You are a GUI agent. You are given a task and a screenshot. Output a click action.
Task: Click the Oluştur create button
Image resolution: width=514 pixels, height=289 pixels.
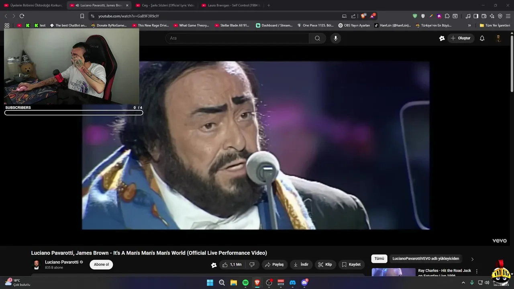461,38
